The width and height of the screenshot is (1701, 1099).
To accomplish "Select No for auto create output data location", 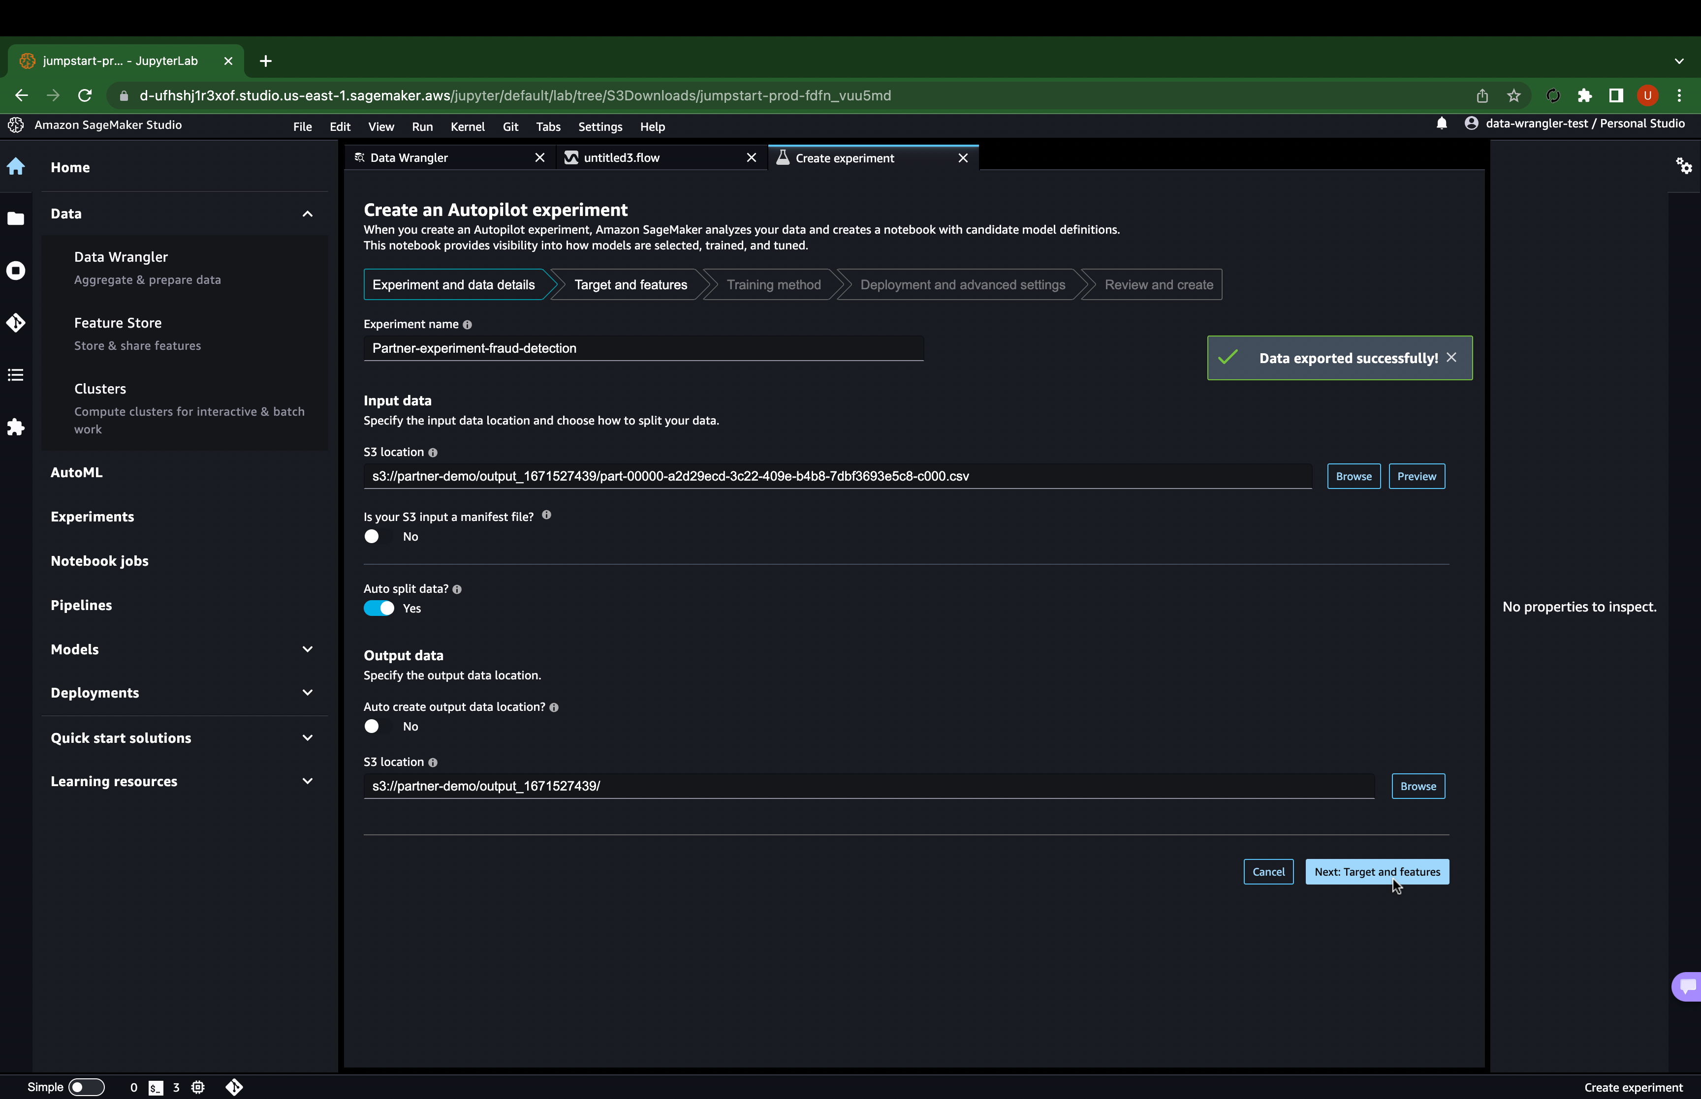I will 372,726.
